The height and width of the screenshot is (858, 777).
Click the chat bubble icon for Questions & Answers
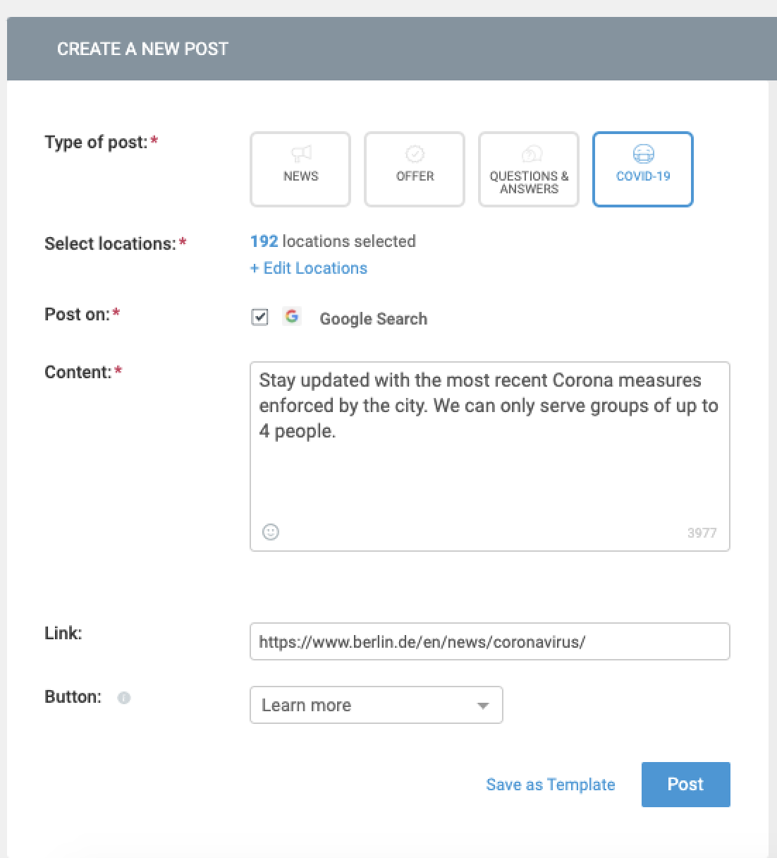pos(530,154)
